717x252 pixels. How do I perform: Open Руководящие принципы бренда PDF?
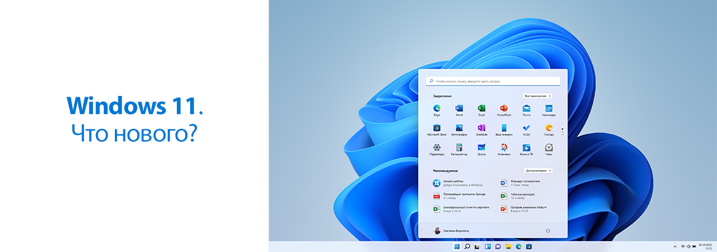(459, 196)
